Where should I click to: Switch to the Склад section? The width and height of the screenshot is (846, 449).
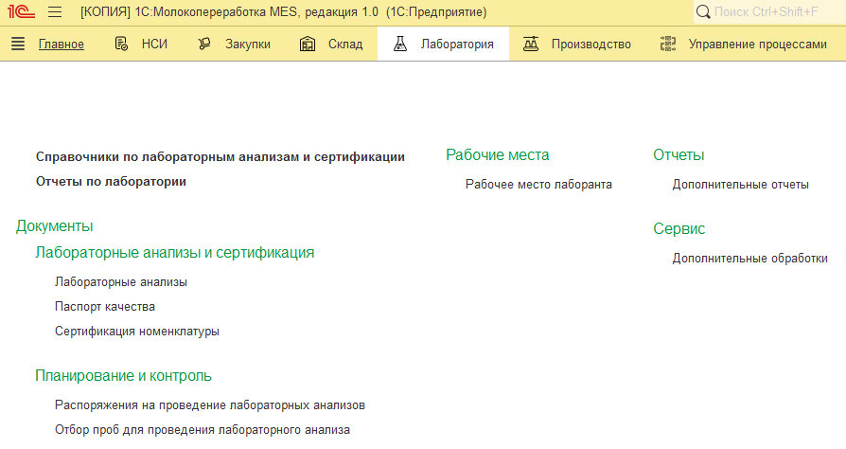click(345, 45)
